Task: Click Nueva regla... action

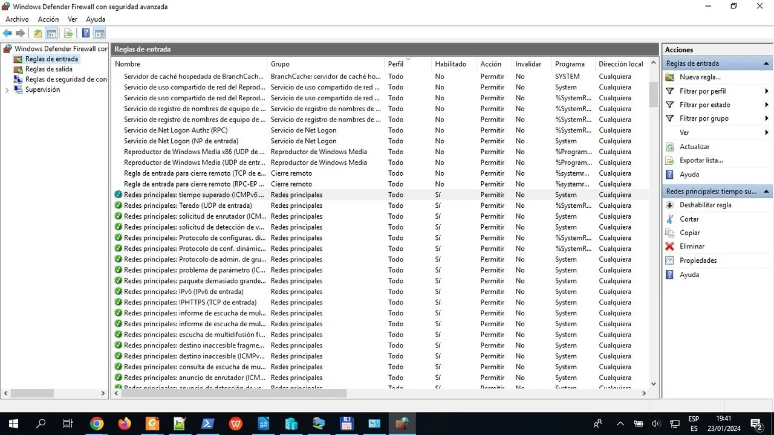Action: [700, 77]
